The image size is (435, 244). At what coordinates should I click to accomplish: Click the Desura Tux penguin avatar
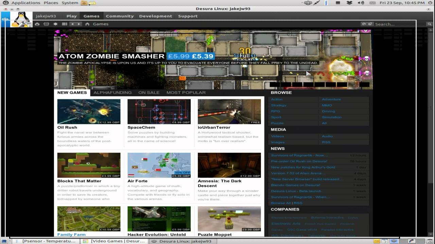[x=21, y=19]
